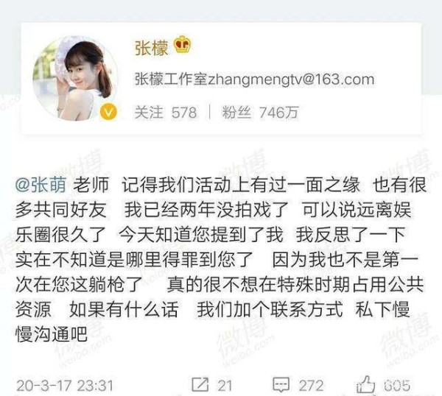View the 关注 578 following list
Viewport: 442px width, 396px height.
(166, 113)
